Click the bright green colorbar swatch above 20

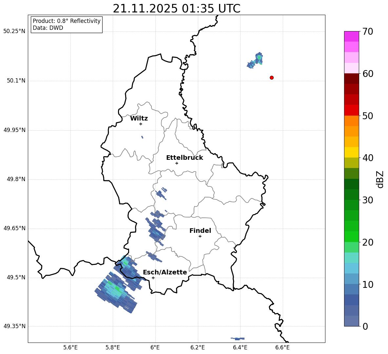click(351, 236)
